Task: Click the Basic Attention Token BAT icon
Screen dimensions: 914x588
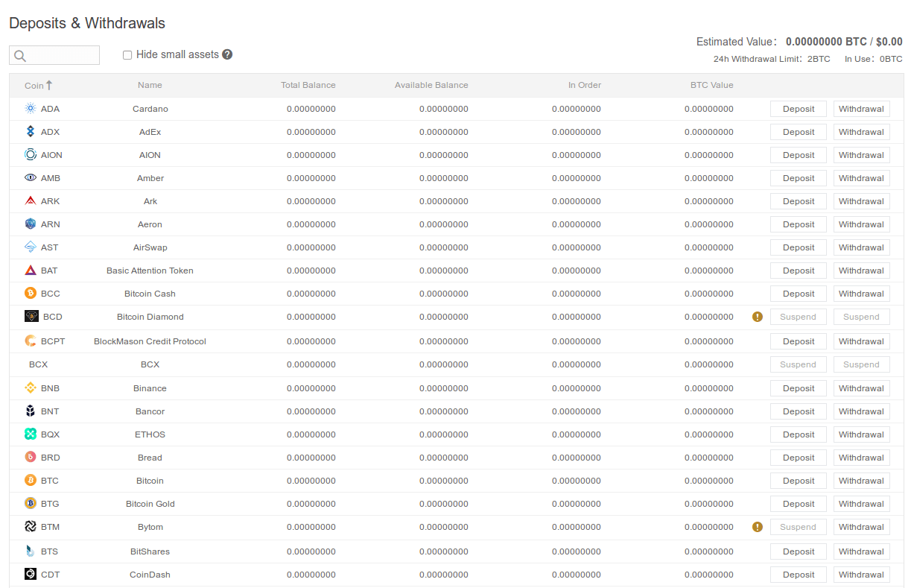Action: point(31,271)
